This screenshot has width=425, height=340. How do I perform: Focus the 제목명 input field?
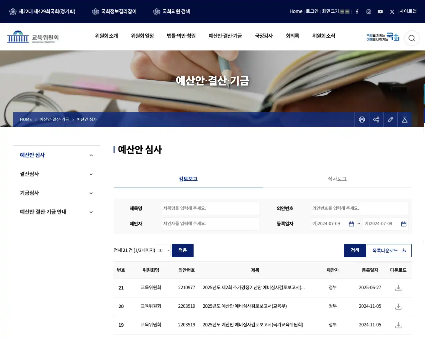pos(211,209)
